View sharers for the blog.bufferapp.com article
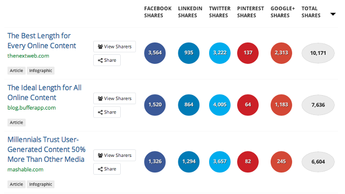The height and width of the screenshot is (194, 345). click(114, 98)
